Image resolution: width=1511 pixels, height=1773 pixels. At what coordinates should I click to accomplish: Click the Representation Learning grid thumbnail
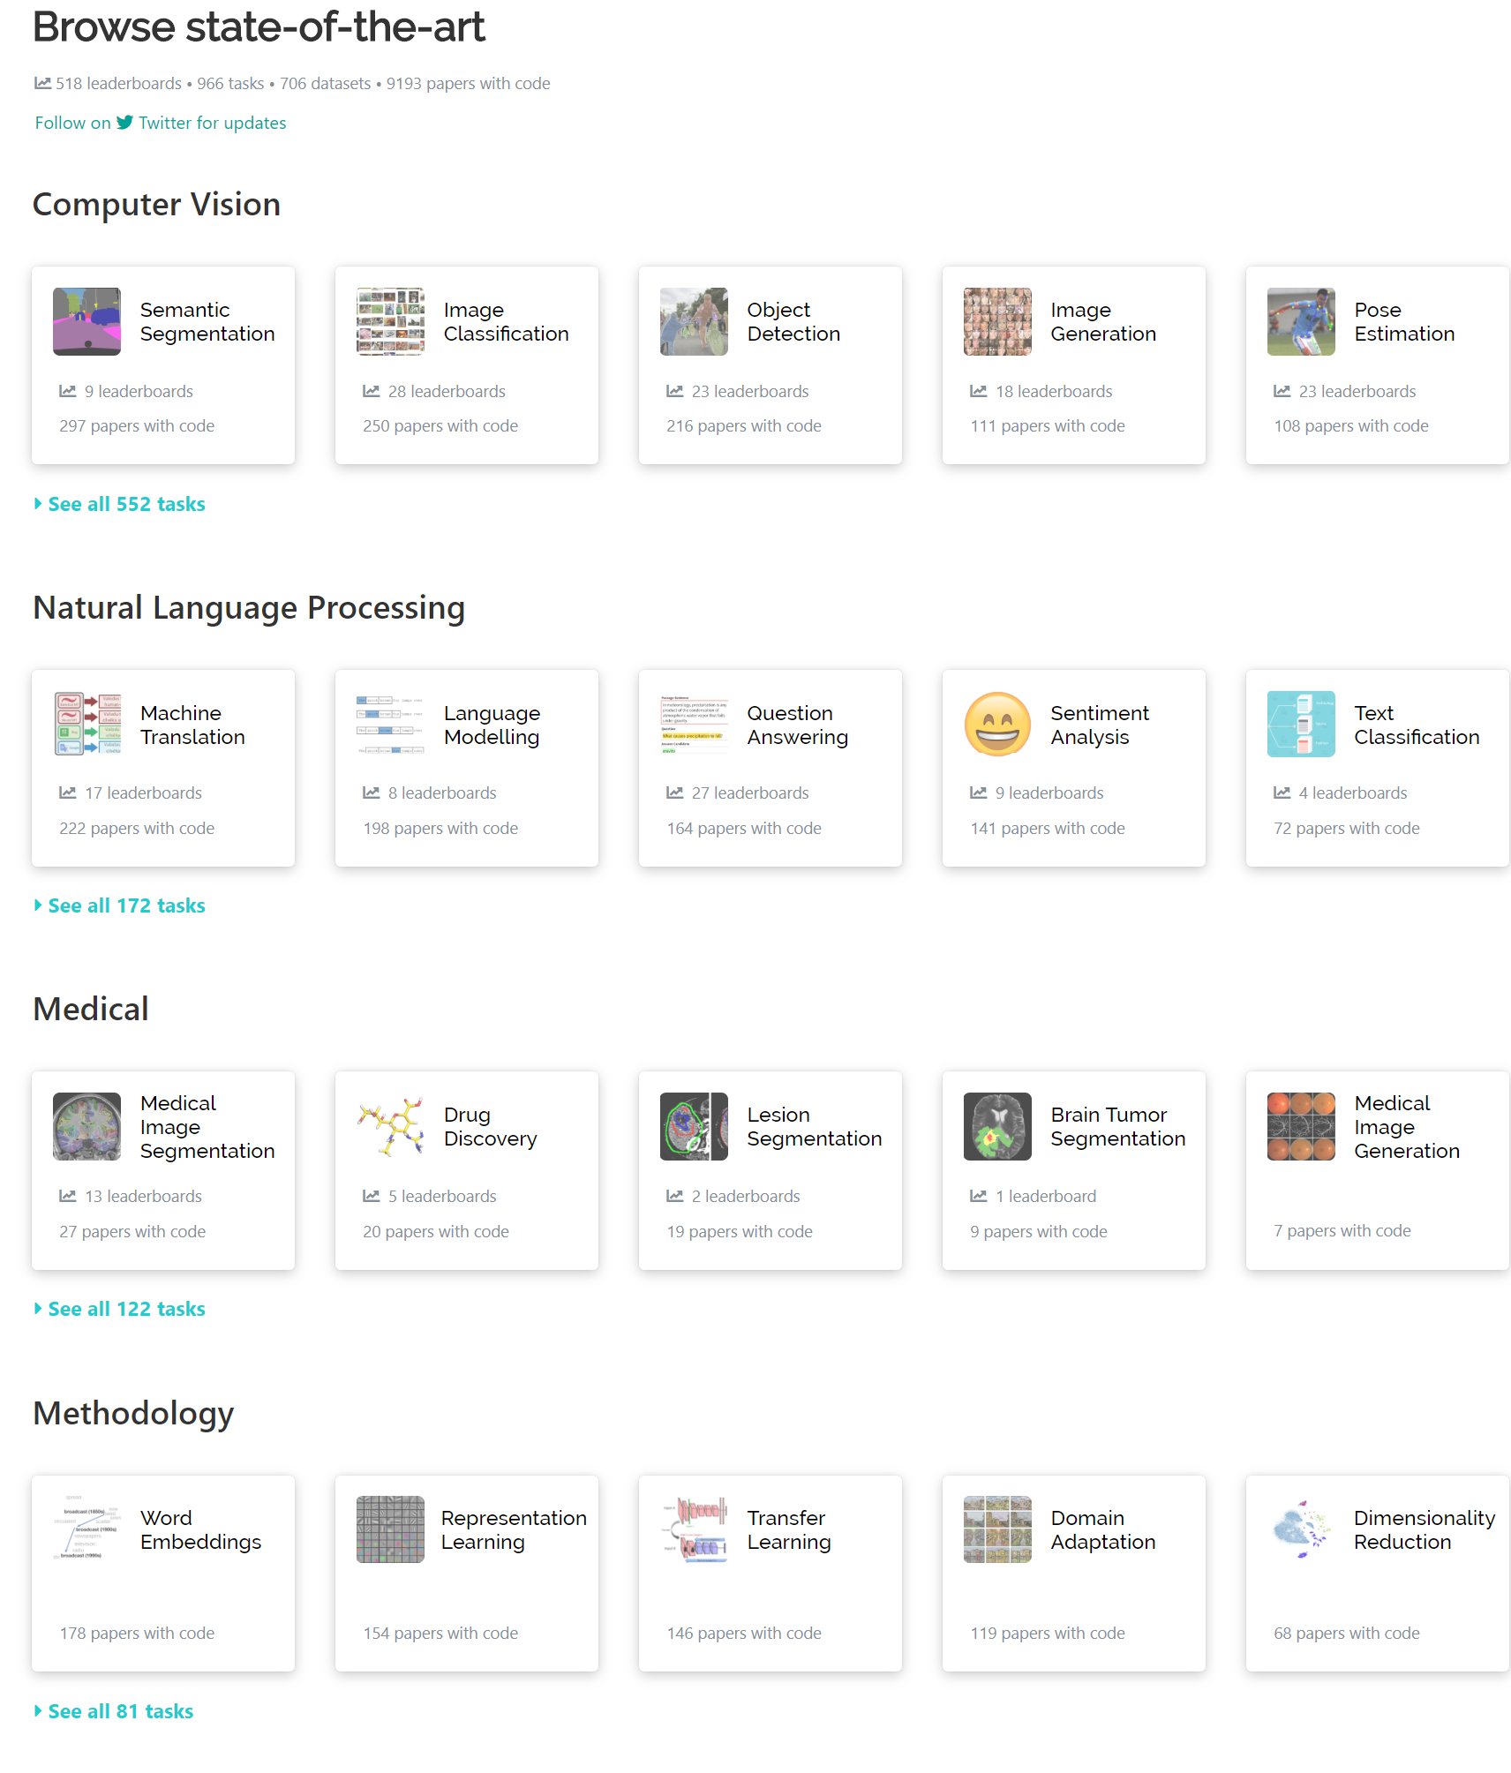[x=390, y=1529]
